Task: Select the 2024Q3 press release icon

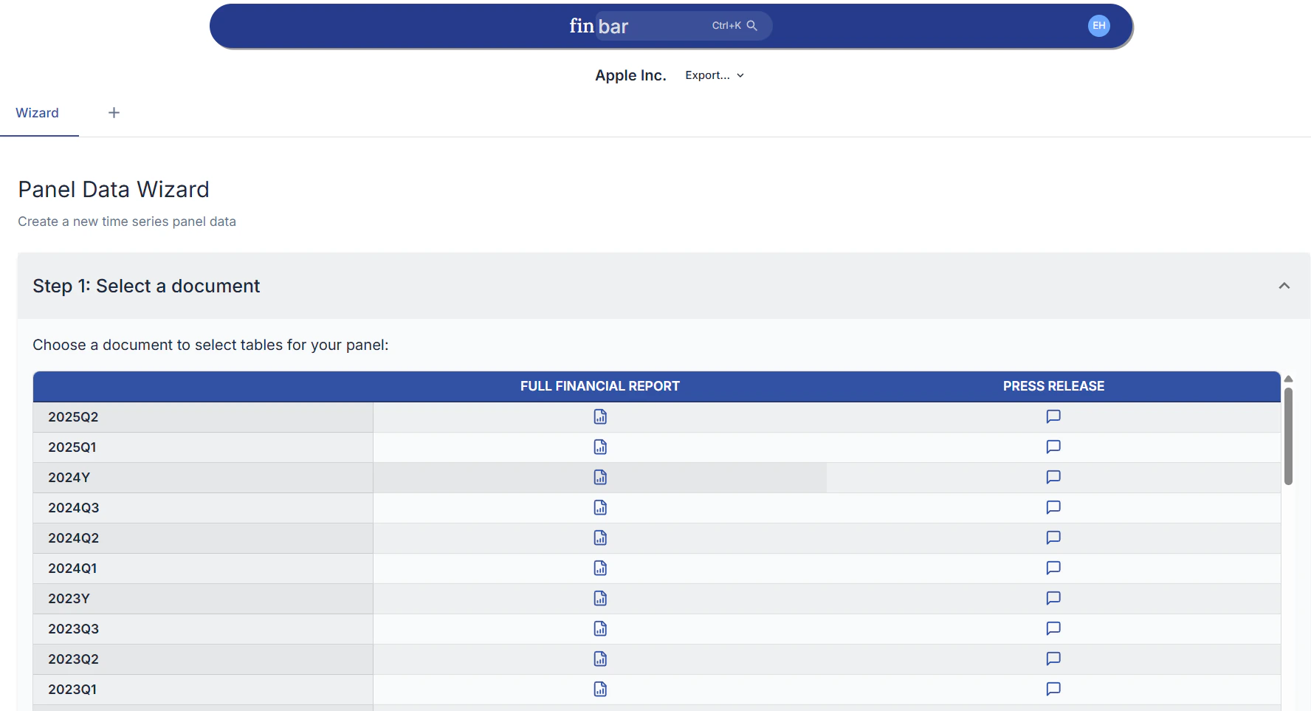Action: (1053, 507)
